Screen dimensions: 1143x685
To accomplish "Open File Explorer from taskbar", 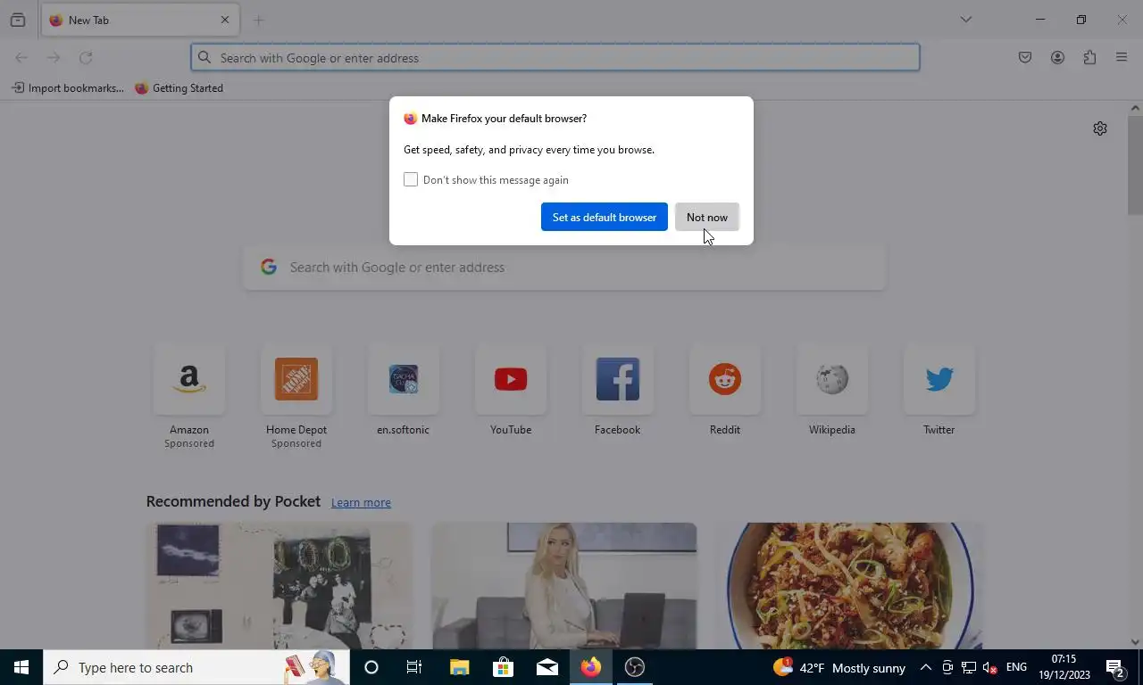I will (x=459, y=667).
